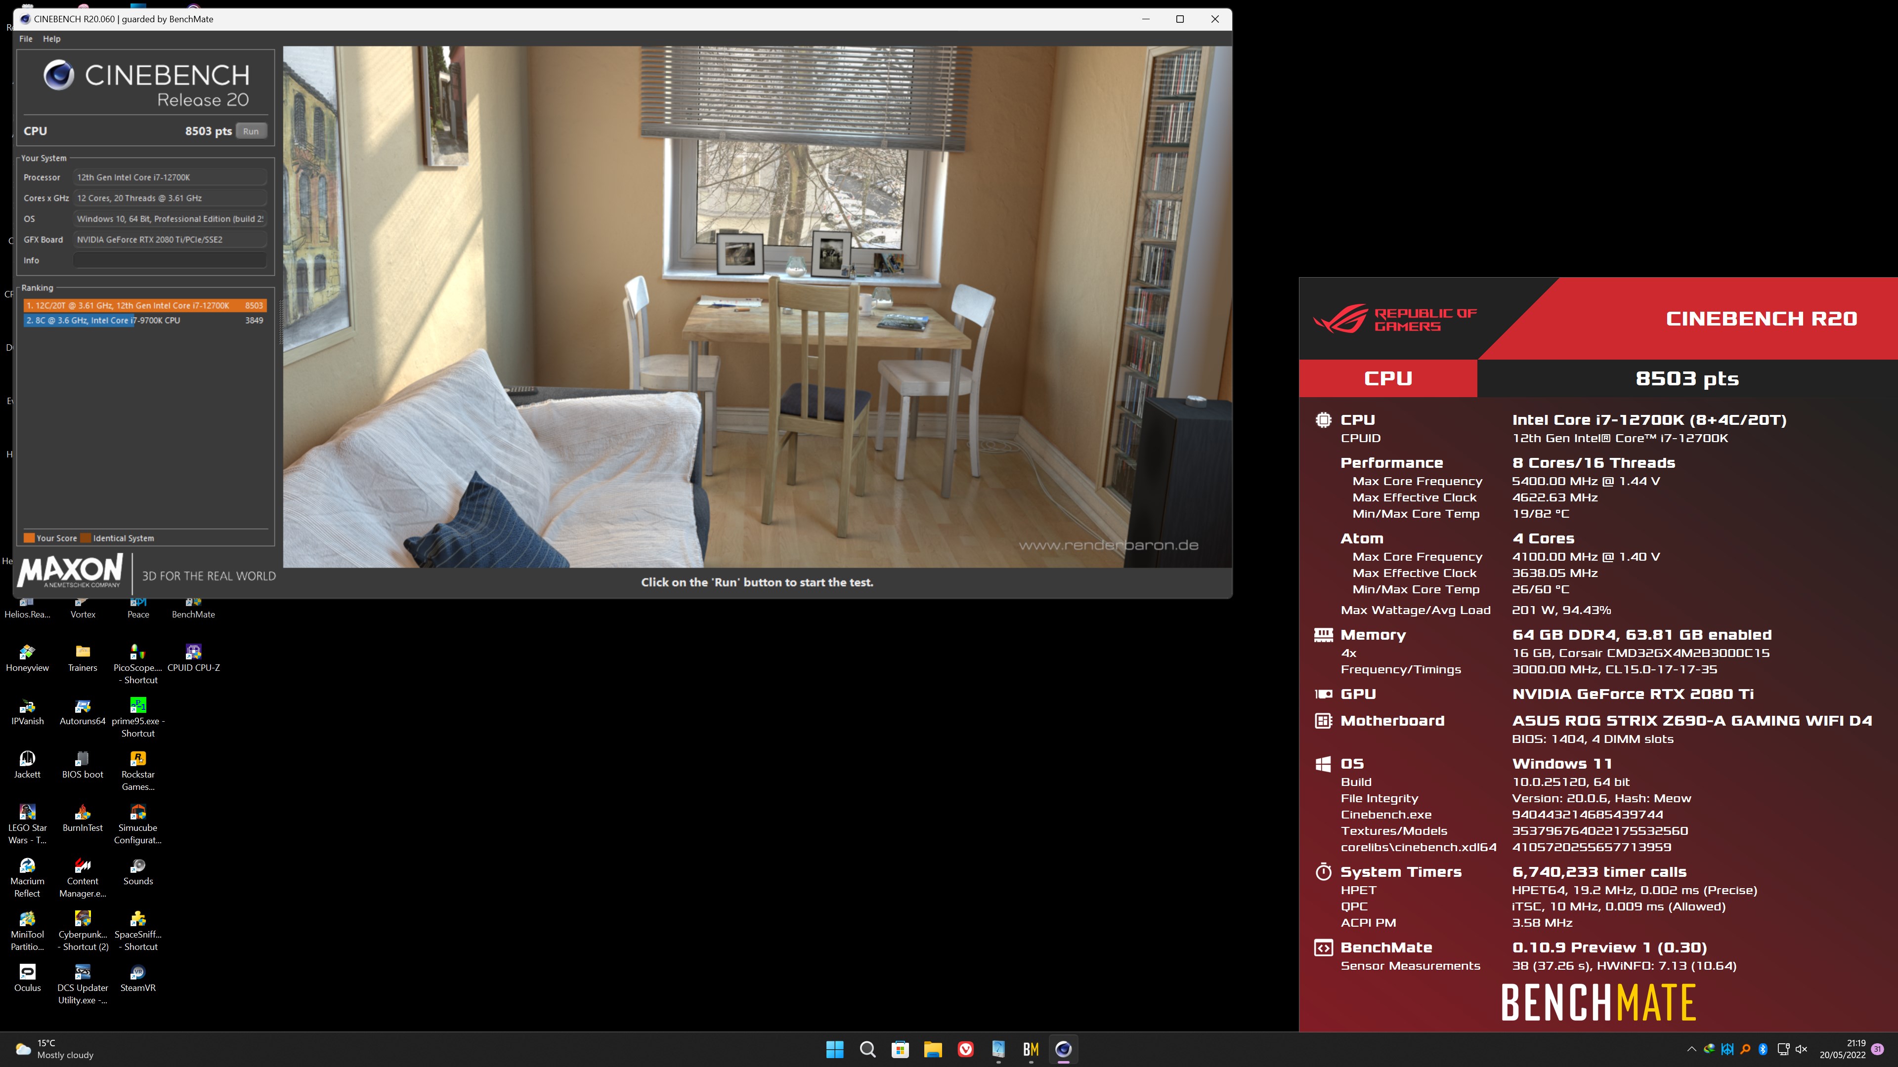Viewport: 1898px width, 1067px height.
Task: Click the Cinebench taskbar icon
Action: pyautogui.click(x=1063, y=1049)
